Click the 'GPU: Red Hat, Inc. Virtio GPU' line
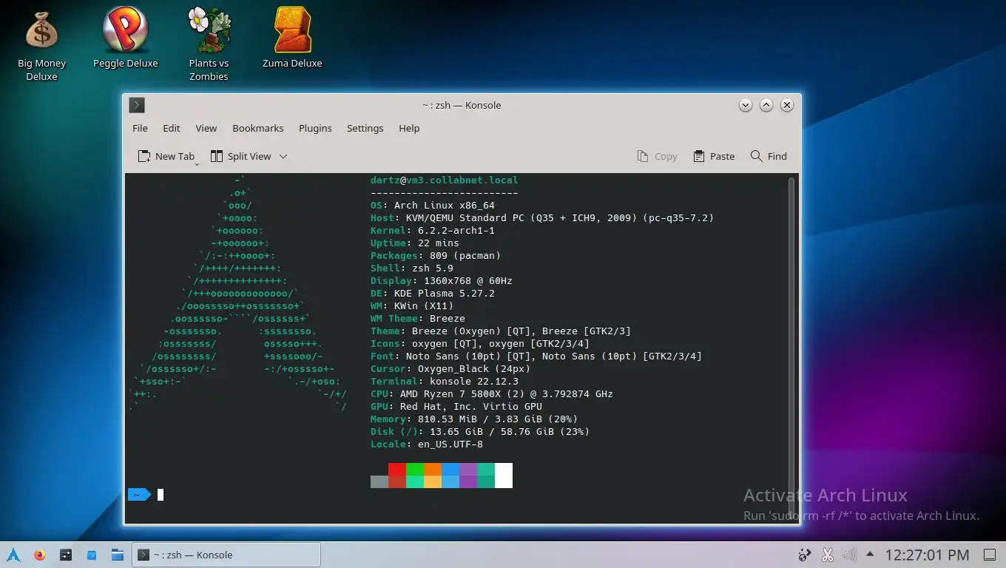The image size is (1006, 568). 456,406
